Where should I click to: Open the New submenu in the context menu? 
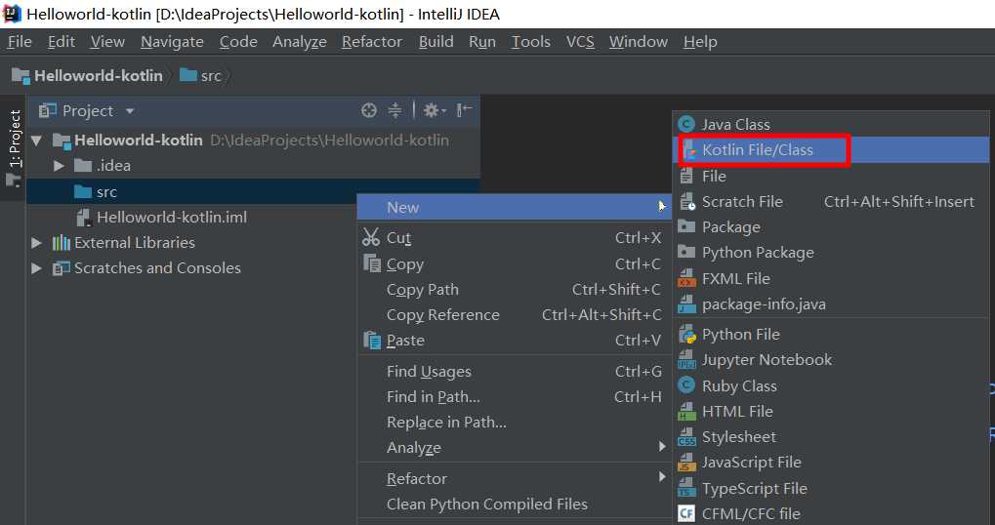514,207
